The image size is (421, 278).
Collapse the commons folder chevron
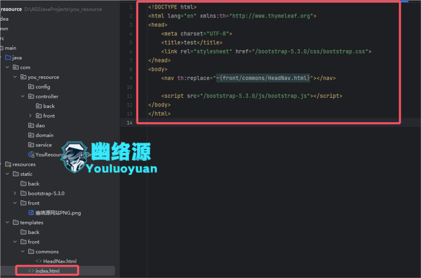tap(23, 251)
